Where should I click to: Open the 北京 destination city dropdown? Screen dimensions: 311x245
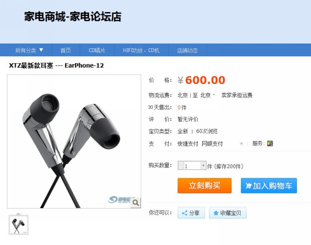[207, 95]
